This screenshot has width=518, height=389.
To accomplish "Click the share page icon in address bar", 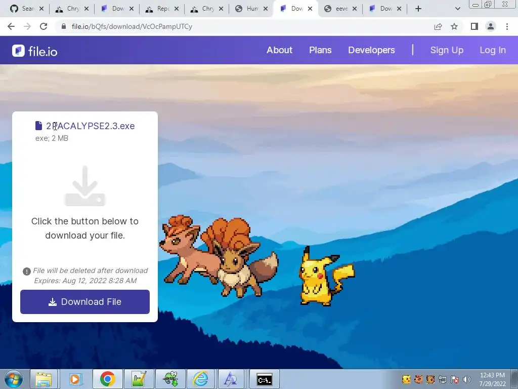I will [x=438, y=26].
